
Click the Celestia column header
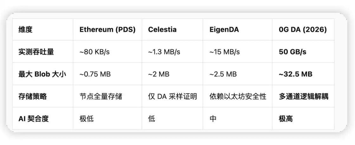tap(162, 30)
